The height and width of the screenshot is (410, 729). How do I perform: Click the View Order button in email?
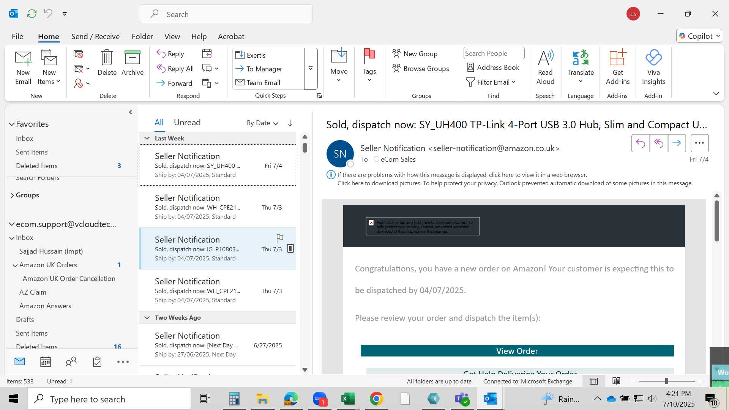coord(517,351)
